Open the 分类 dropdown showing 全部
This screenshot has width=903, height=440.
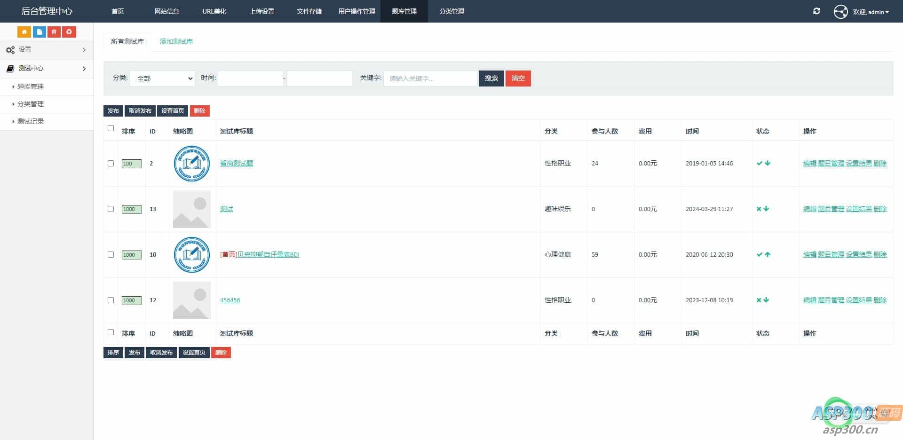(x=162, y=79)
